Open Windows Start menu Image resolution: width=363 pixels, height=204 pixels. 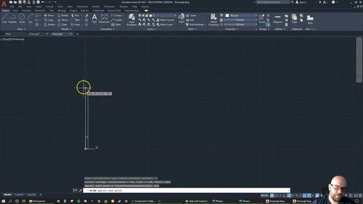[3, 201]
